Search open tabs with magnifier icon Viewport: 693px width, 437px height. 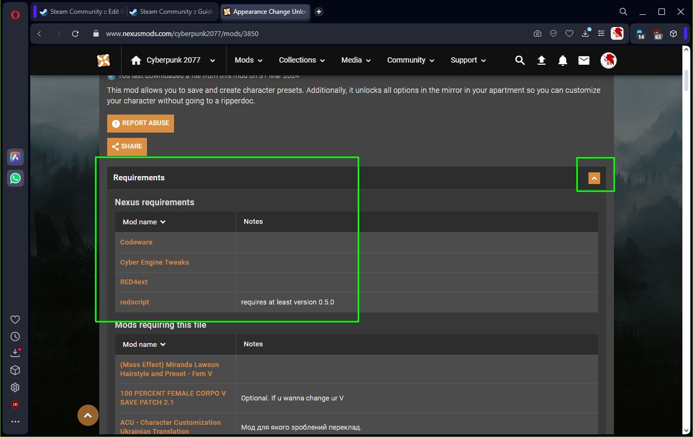point(623,12)
